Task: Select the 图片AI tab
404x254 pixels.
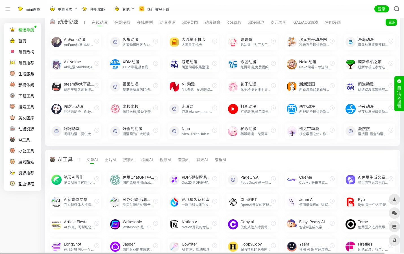Action: coord(110,160)
